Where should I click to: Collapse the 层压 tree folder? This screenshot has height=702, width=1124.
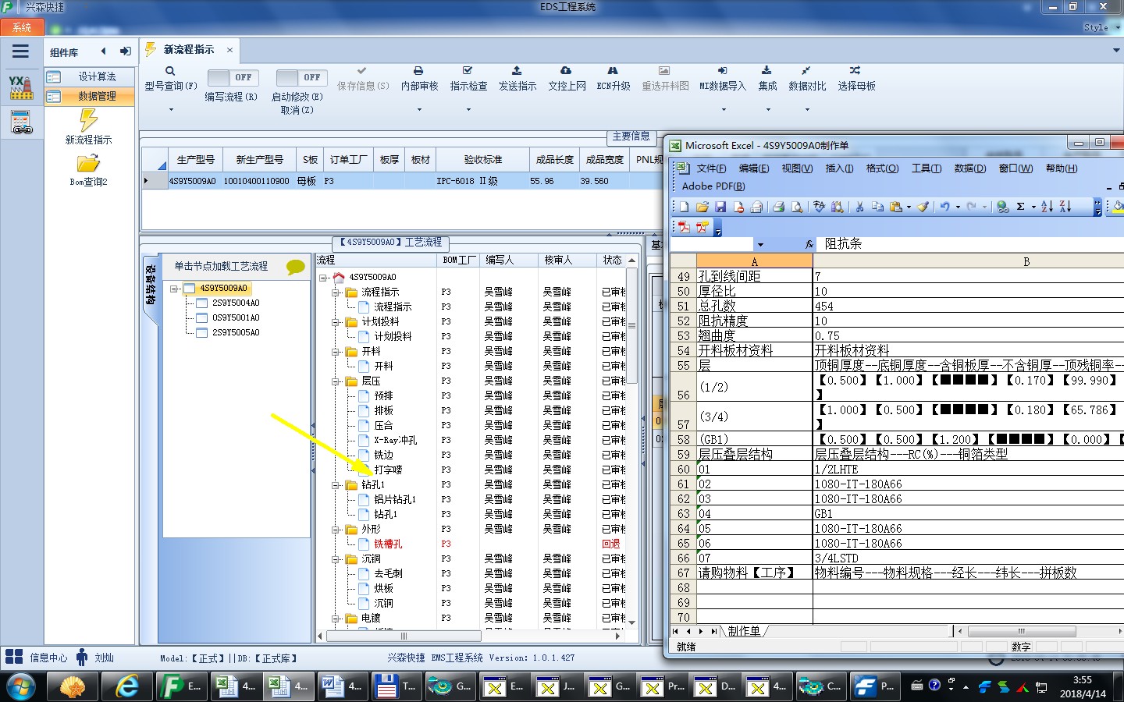tap(336, 381)
